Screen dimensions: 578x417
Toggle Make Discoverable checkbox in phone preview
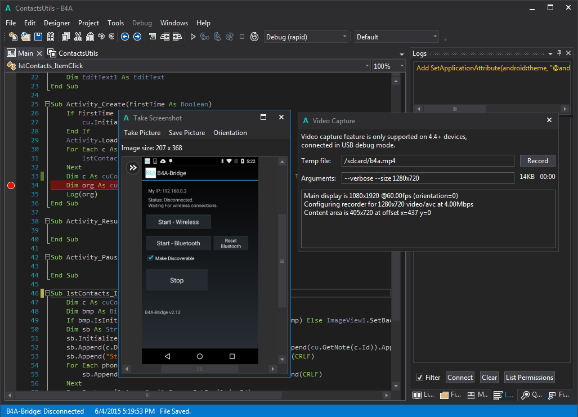[150, 258]
